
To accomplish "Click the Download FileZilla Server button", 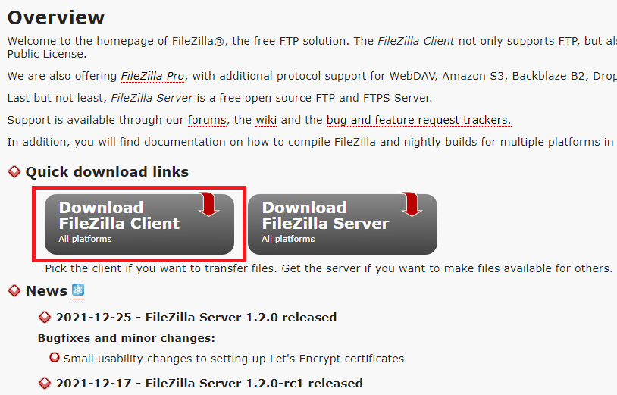I will [x=343, y=224].
